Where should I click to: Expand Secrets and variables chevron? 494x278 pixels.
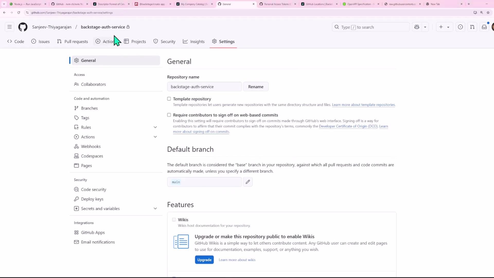[x=155, y=208]
